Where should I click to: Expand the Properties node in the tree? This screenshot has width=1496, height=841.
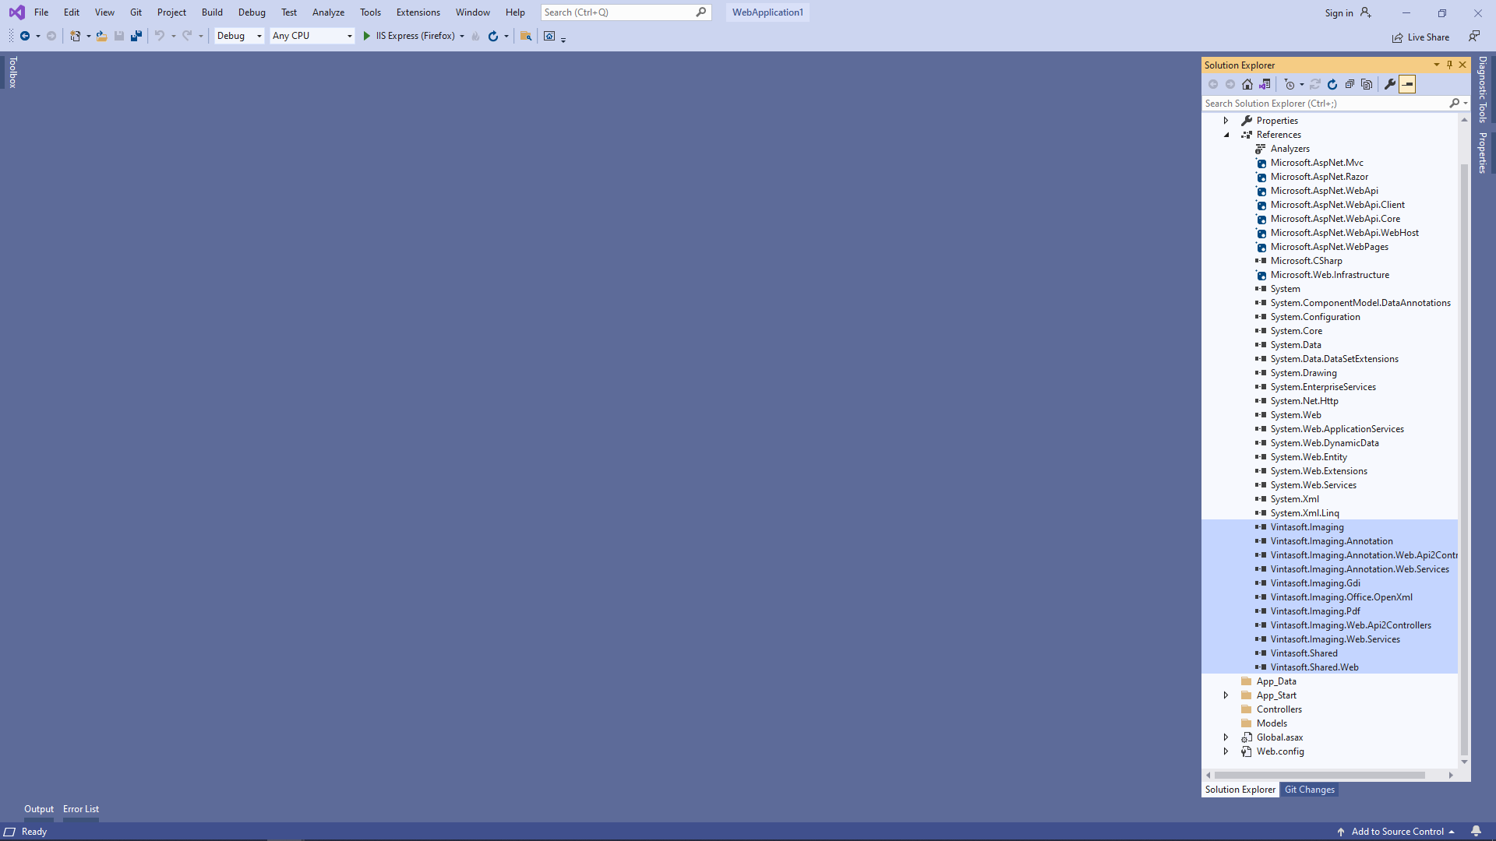point(1226,121)
